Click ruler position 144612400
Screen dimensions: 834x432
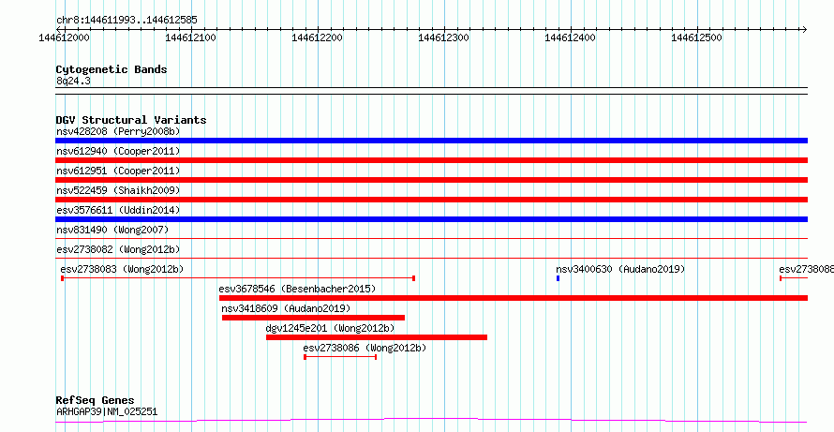pyautogui.click(x=571, y=37)
